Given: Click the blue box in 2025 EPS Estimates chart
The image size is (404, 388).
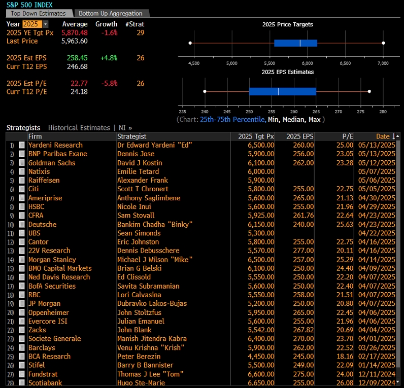Looking at the screenshot, I should [283, 91].
